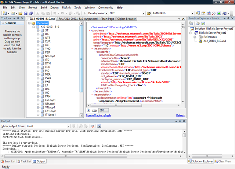Click the schema tree vertical scrollbar thumb
The image size is (235, 169).
[81, 59]
